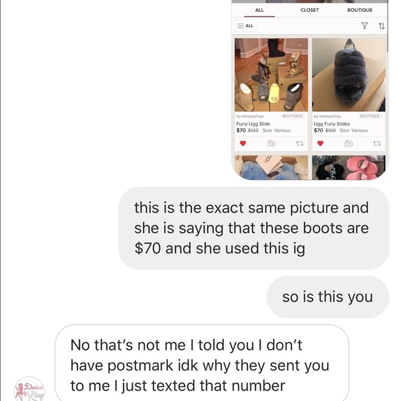Image resolution: width=401 pixels, height=401 pixels.
Task: Select the ALL tab
Action: pos(259,10)
